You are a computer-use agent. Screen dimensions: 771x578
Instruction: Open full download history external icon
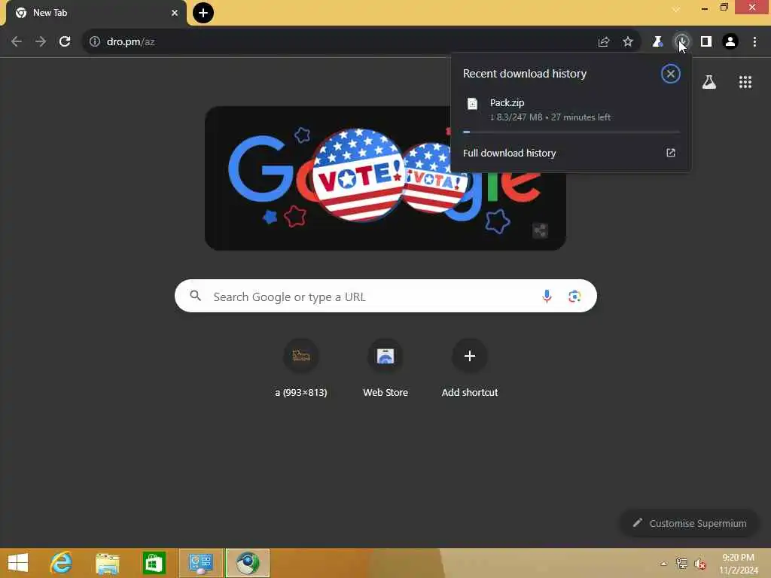tap(671, 153)
